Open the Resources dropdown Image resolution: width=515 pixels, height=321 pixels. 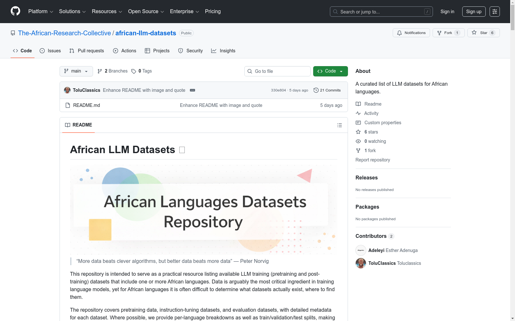pyautogui.click(x=107, y=12)
